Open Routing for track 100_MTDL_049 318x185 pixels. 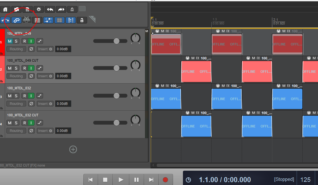pos(16,49)
